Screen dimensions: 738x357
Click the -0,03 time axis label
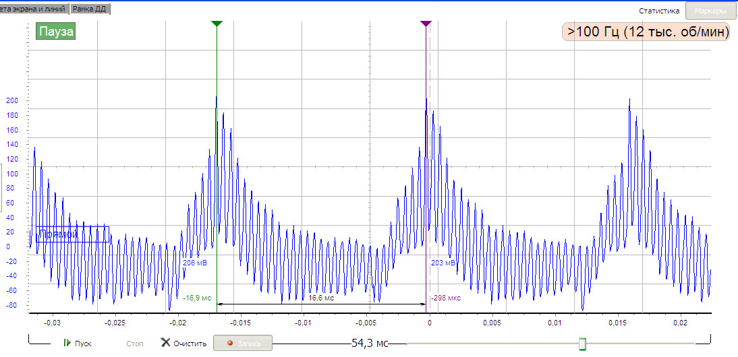52,323
